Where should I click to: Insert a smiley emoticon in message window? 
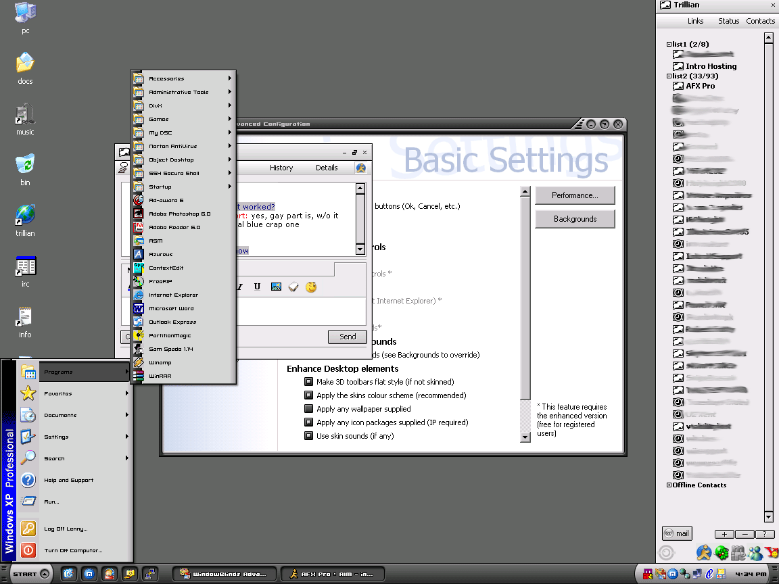click(x=311, y=287)
